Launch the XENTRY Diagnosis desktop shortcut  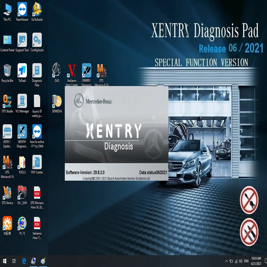coord(87,74)
